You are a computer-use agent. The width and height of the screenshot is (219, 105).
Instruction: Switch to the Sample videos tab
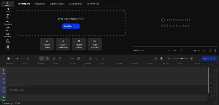pos(57,4)
